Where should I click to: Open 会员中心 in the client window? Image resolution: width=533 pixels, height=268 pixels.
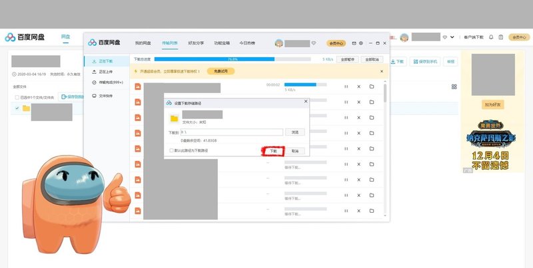(336, 43)
